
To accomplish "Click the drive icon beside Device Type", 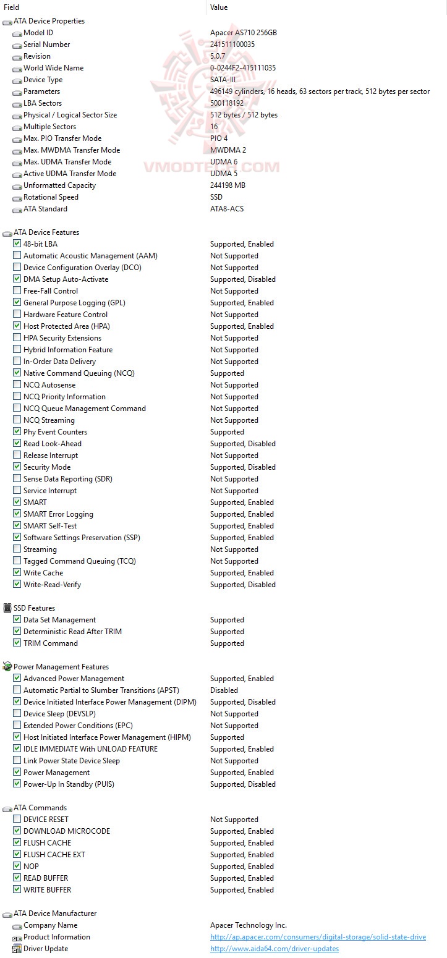I will coord(17,80).
